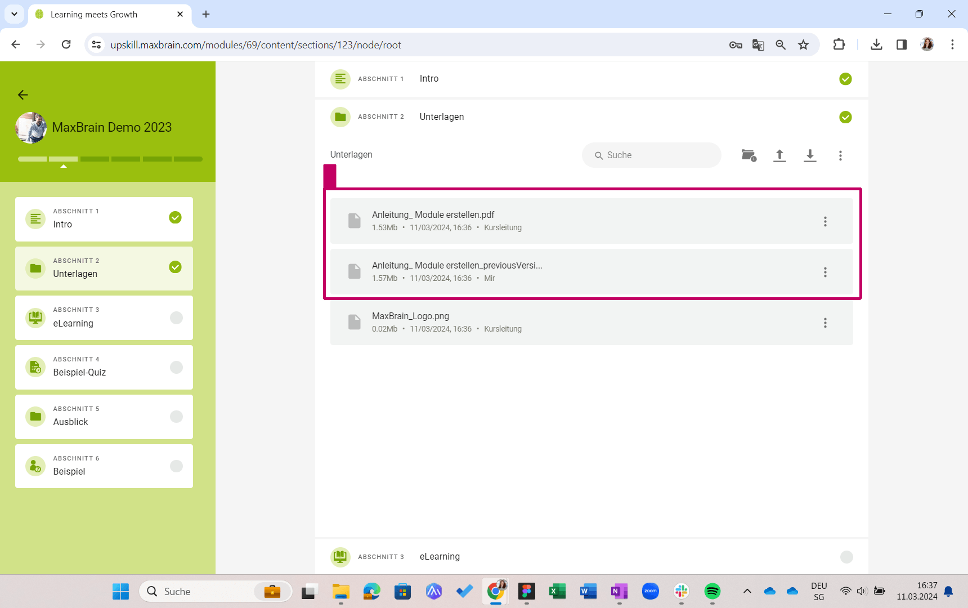Open Spotify from the taskbar

[712, 591]
